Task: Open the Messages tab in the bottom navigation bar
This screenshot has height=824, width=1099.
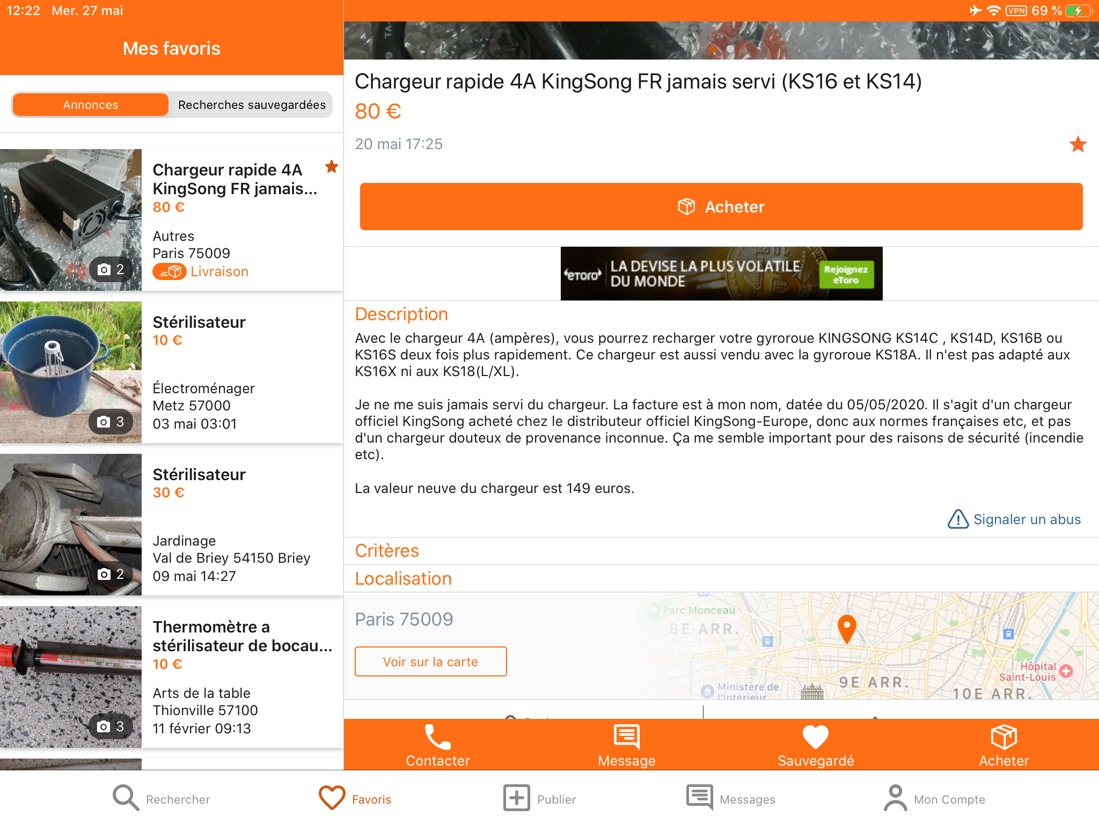Action: click(x=731, y=799)
